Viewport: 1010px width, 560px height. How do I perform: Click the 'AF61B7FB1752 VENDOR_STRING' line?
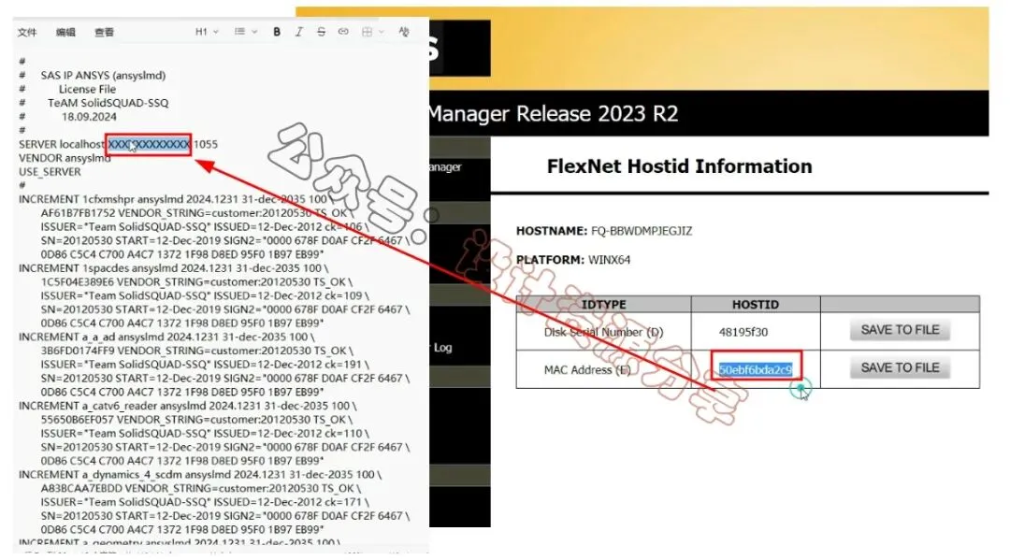[x=197, y=213]
